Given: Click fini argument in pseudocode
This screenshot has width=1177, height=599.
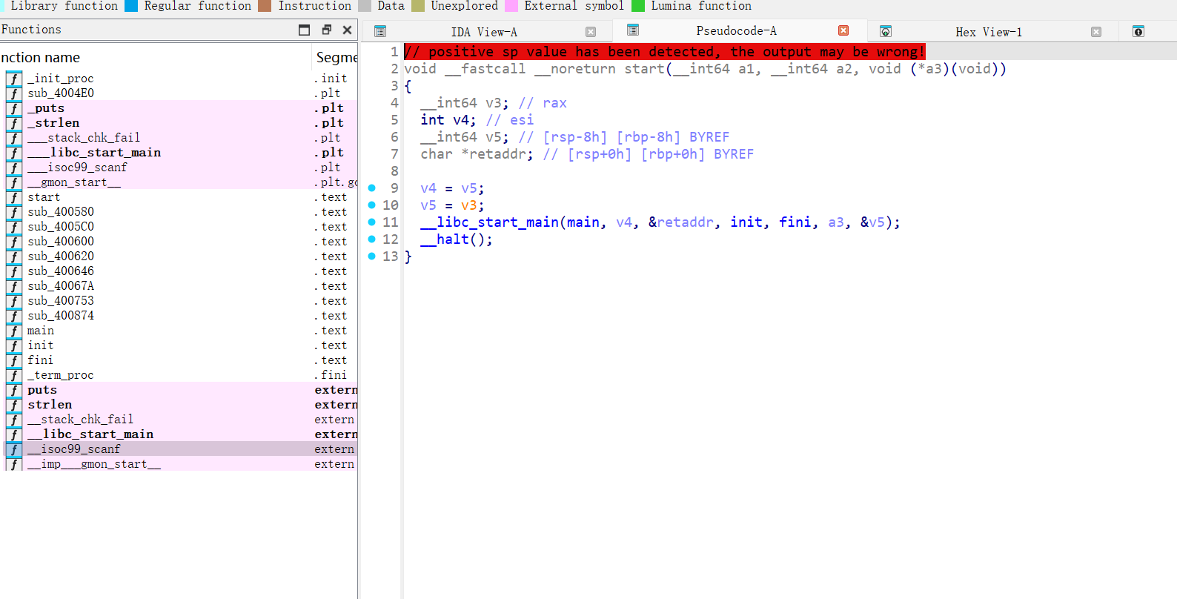Looking at the screenshot, I should tap(795, 222).
